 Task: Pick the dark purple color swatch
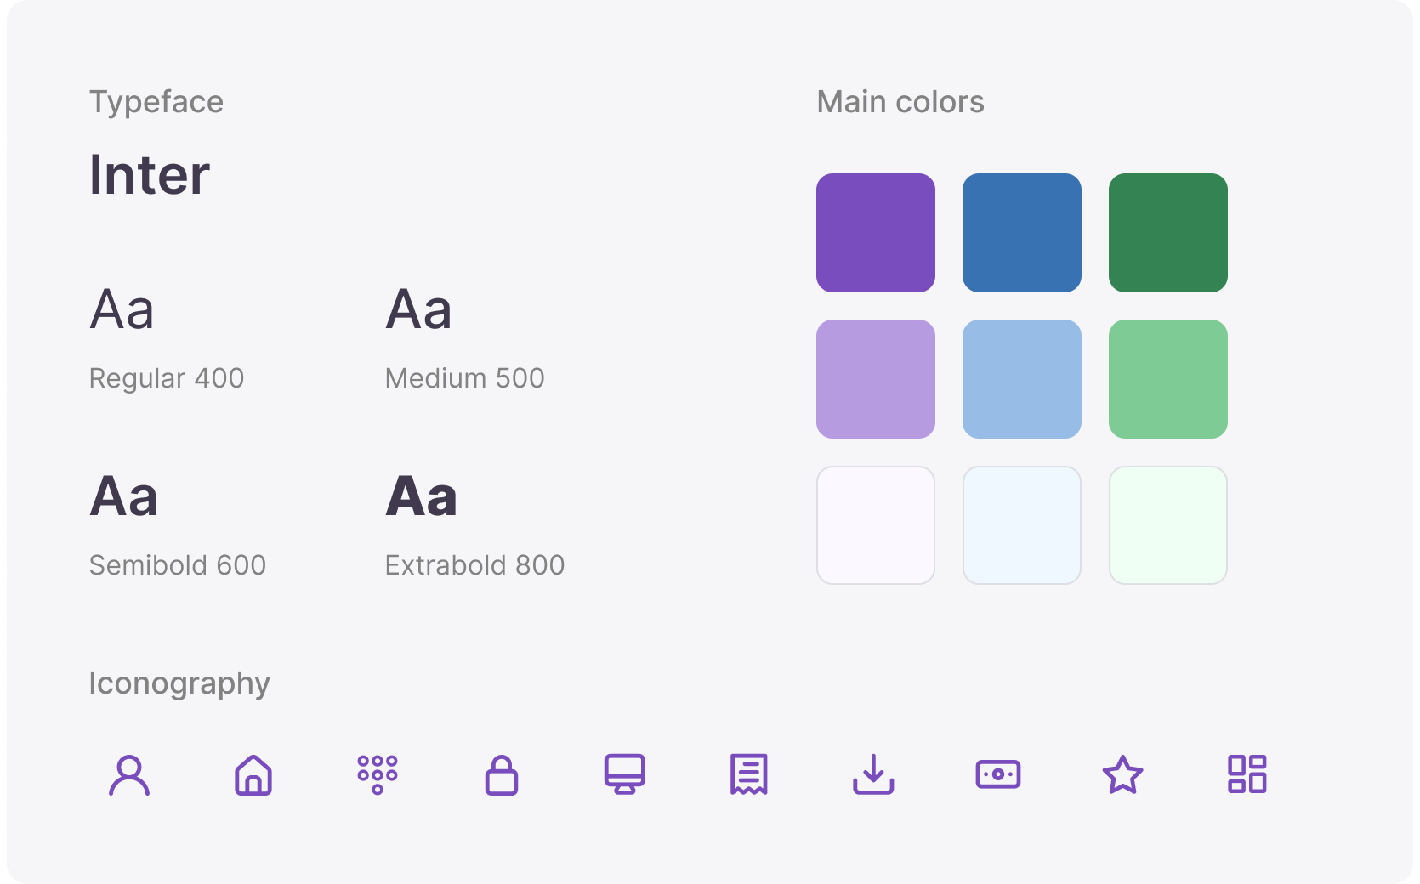coord(876,233)
